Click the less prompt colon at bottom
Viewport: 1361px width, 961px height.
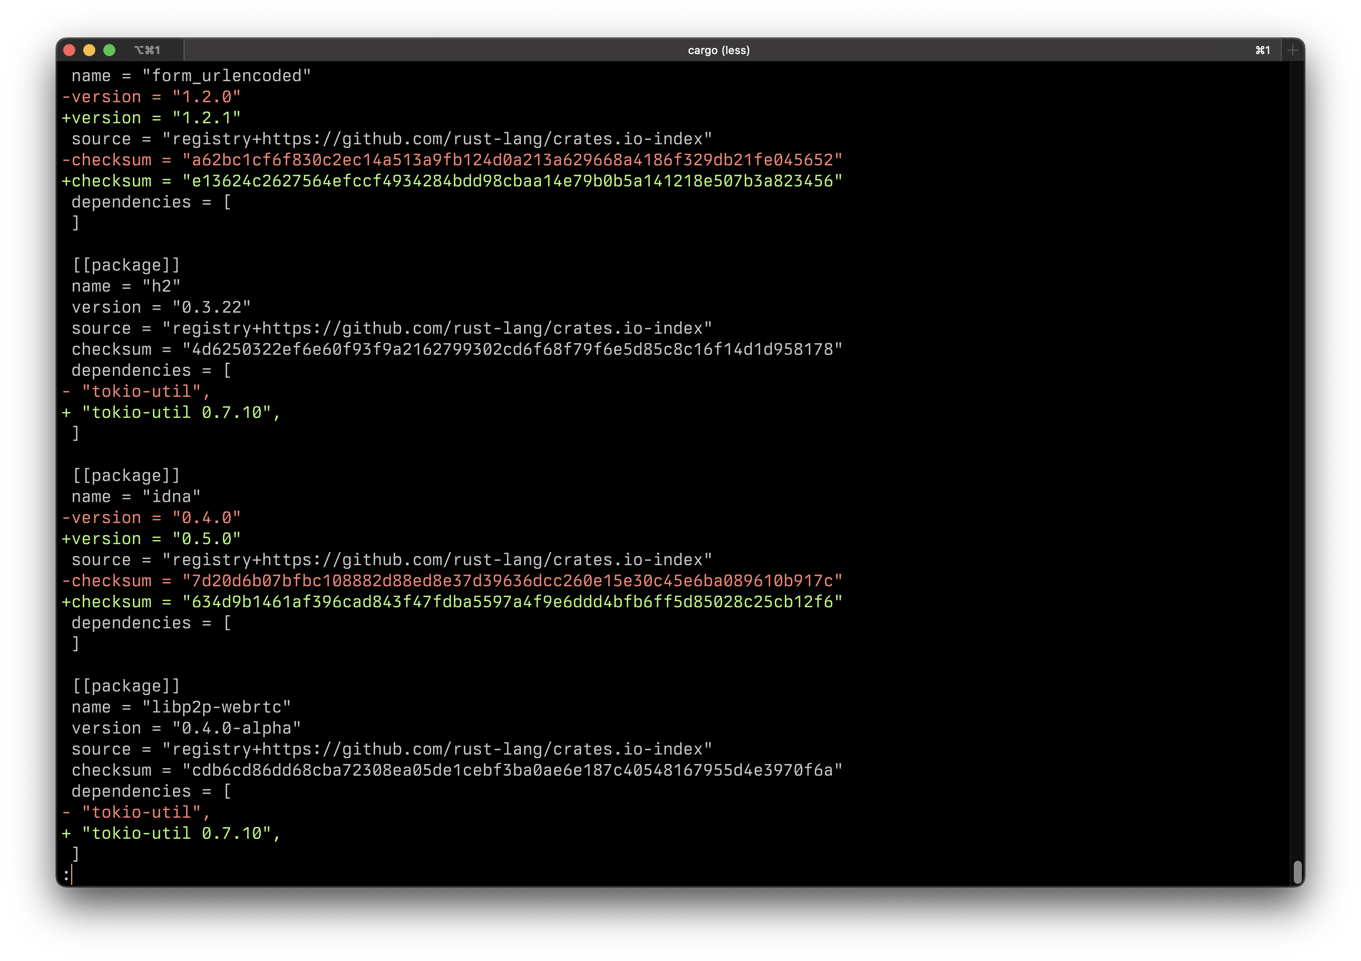[66, 874]
